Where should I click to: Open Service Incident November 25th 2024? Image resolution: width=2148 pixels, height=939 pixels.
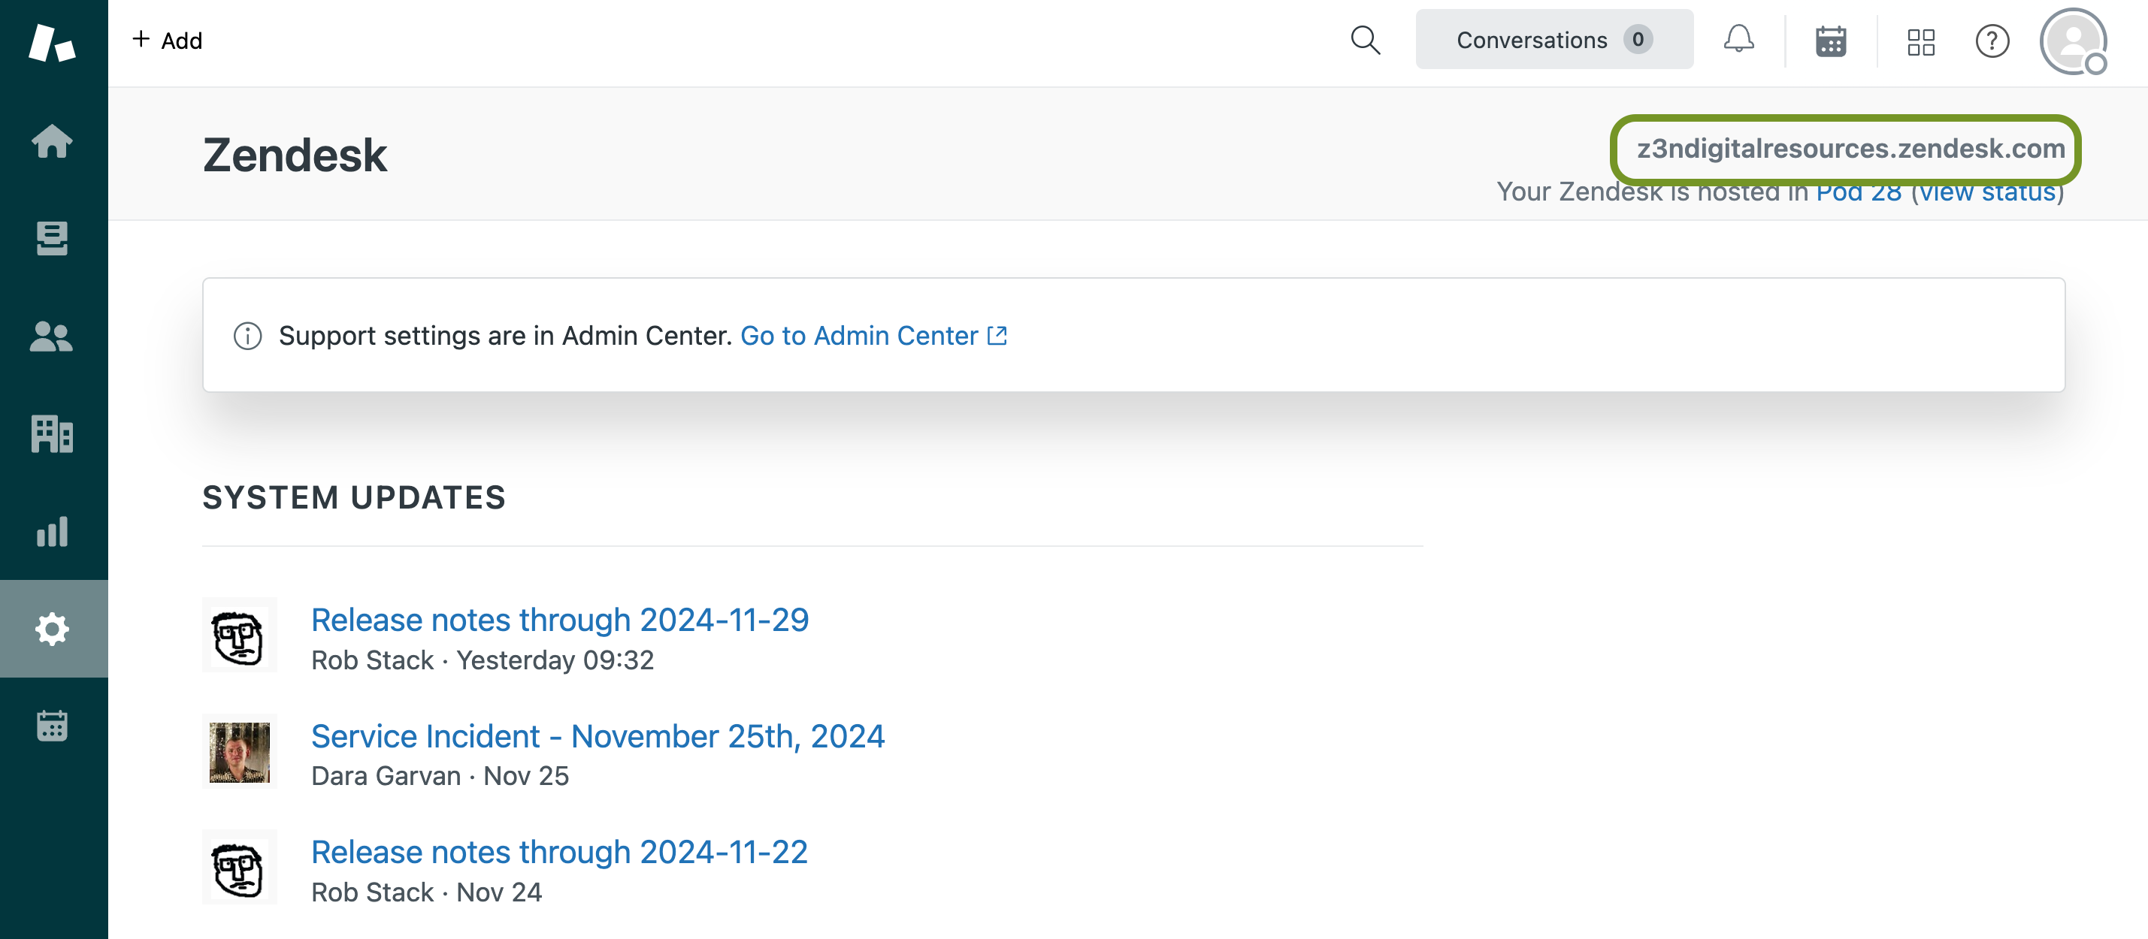pos(599,735)
